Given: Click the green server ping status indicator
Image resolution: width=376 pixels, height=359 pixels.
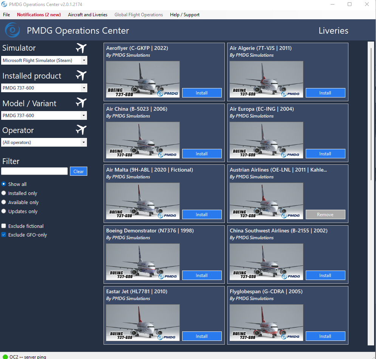Looking at the screenshot, I should (x=5, y=357).
